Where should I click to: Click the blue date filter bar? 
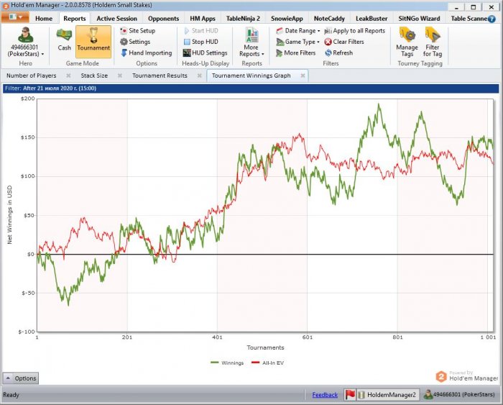(251, 88)
